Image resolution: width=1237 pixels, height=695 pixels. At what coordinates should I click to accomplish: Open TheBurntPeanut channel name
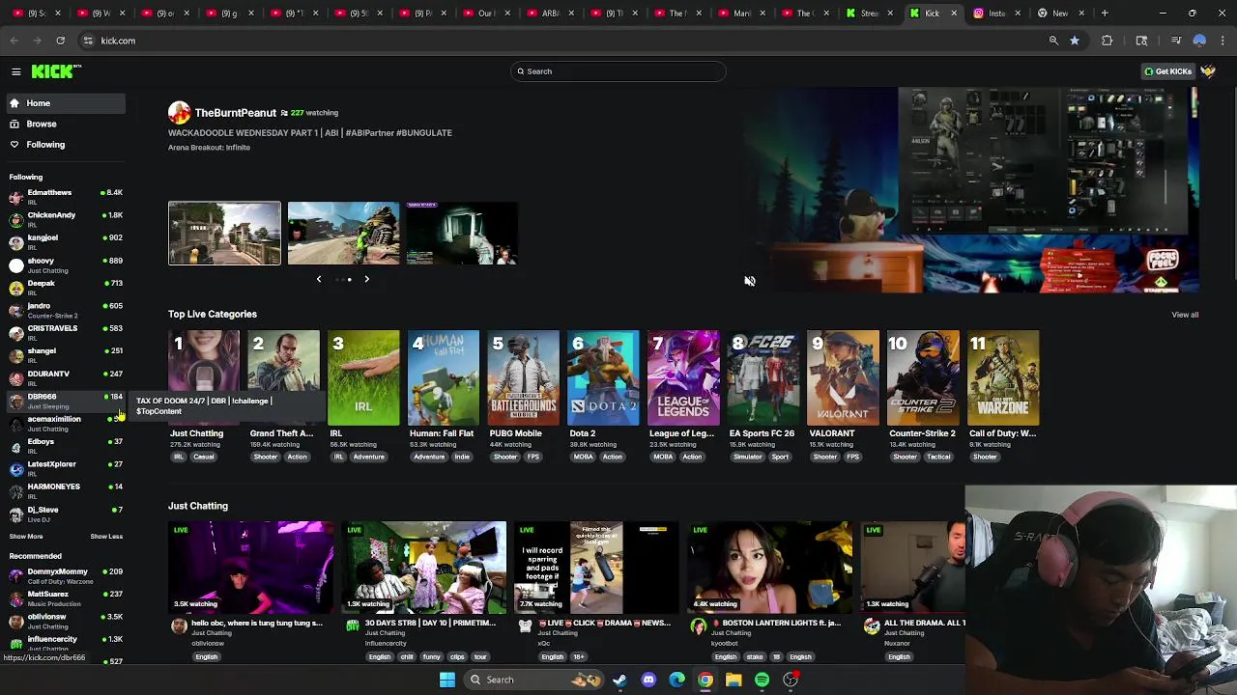point(236,113)
